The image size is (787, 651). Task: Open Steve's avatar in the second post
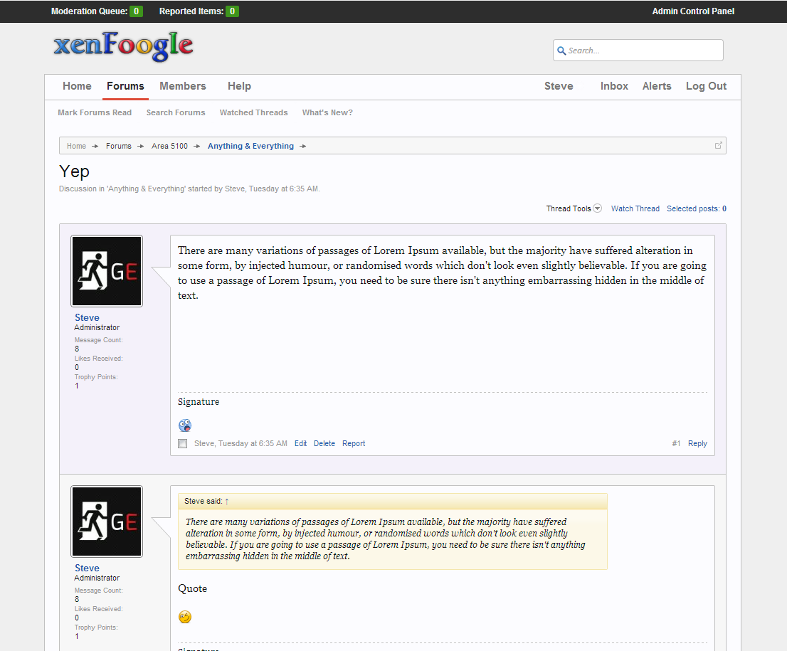(107, 522)
